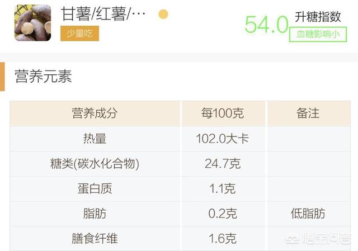Select the 升糖指数 label
Viewport: 358px width, 251px height.
[x=318, y=16]
